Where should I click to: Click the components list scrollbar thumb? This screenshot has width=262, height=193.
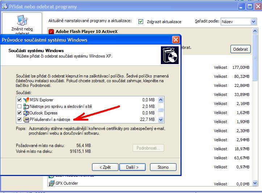[161, 110]
